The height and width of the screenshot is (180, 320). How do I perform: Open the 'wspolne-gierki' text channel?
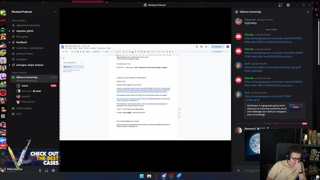coord(25,31)
